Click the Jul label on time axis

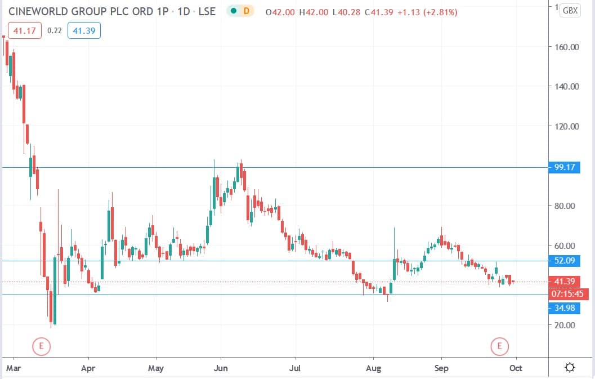295,368
